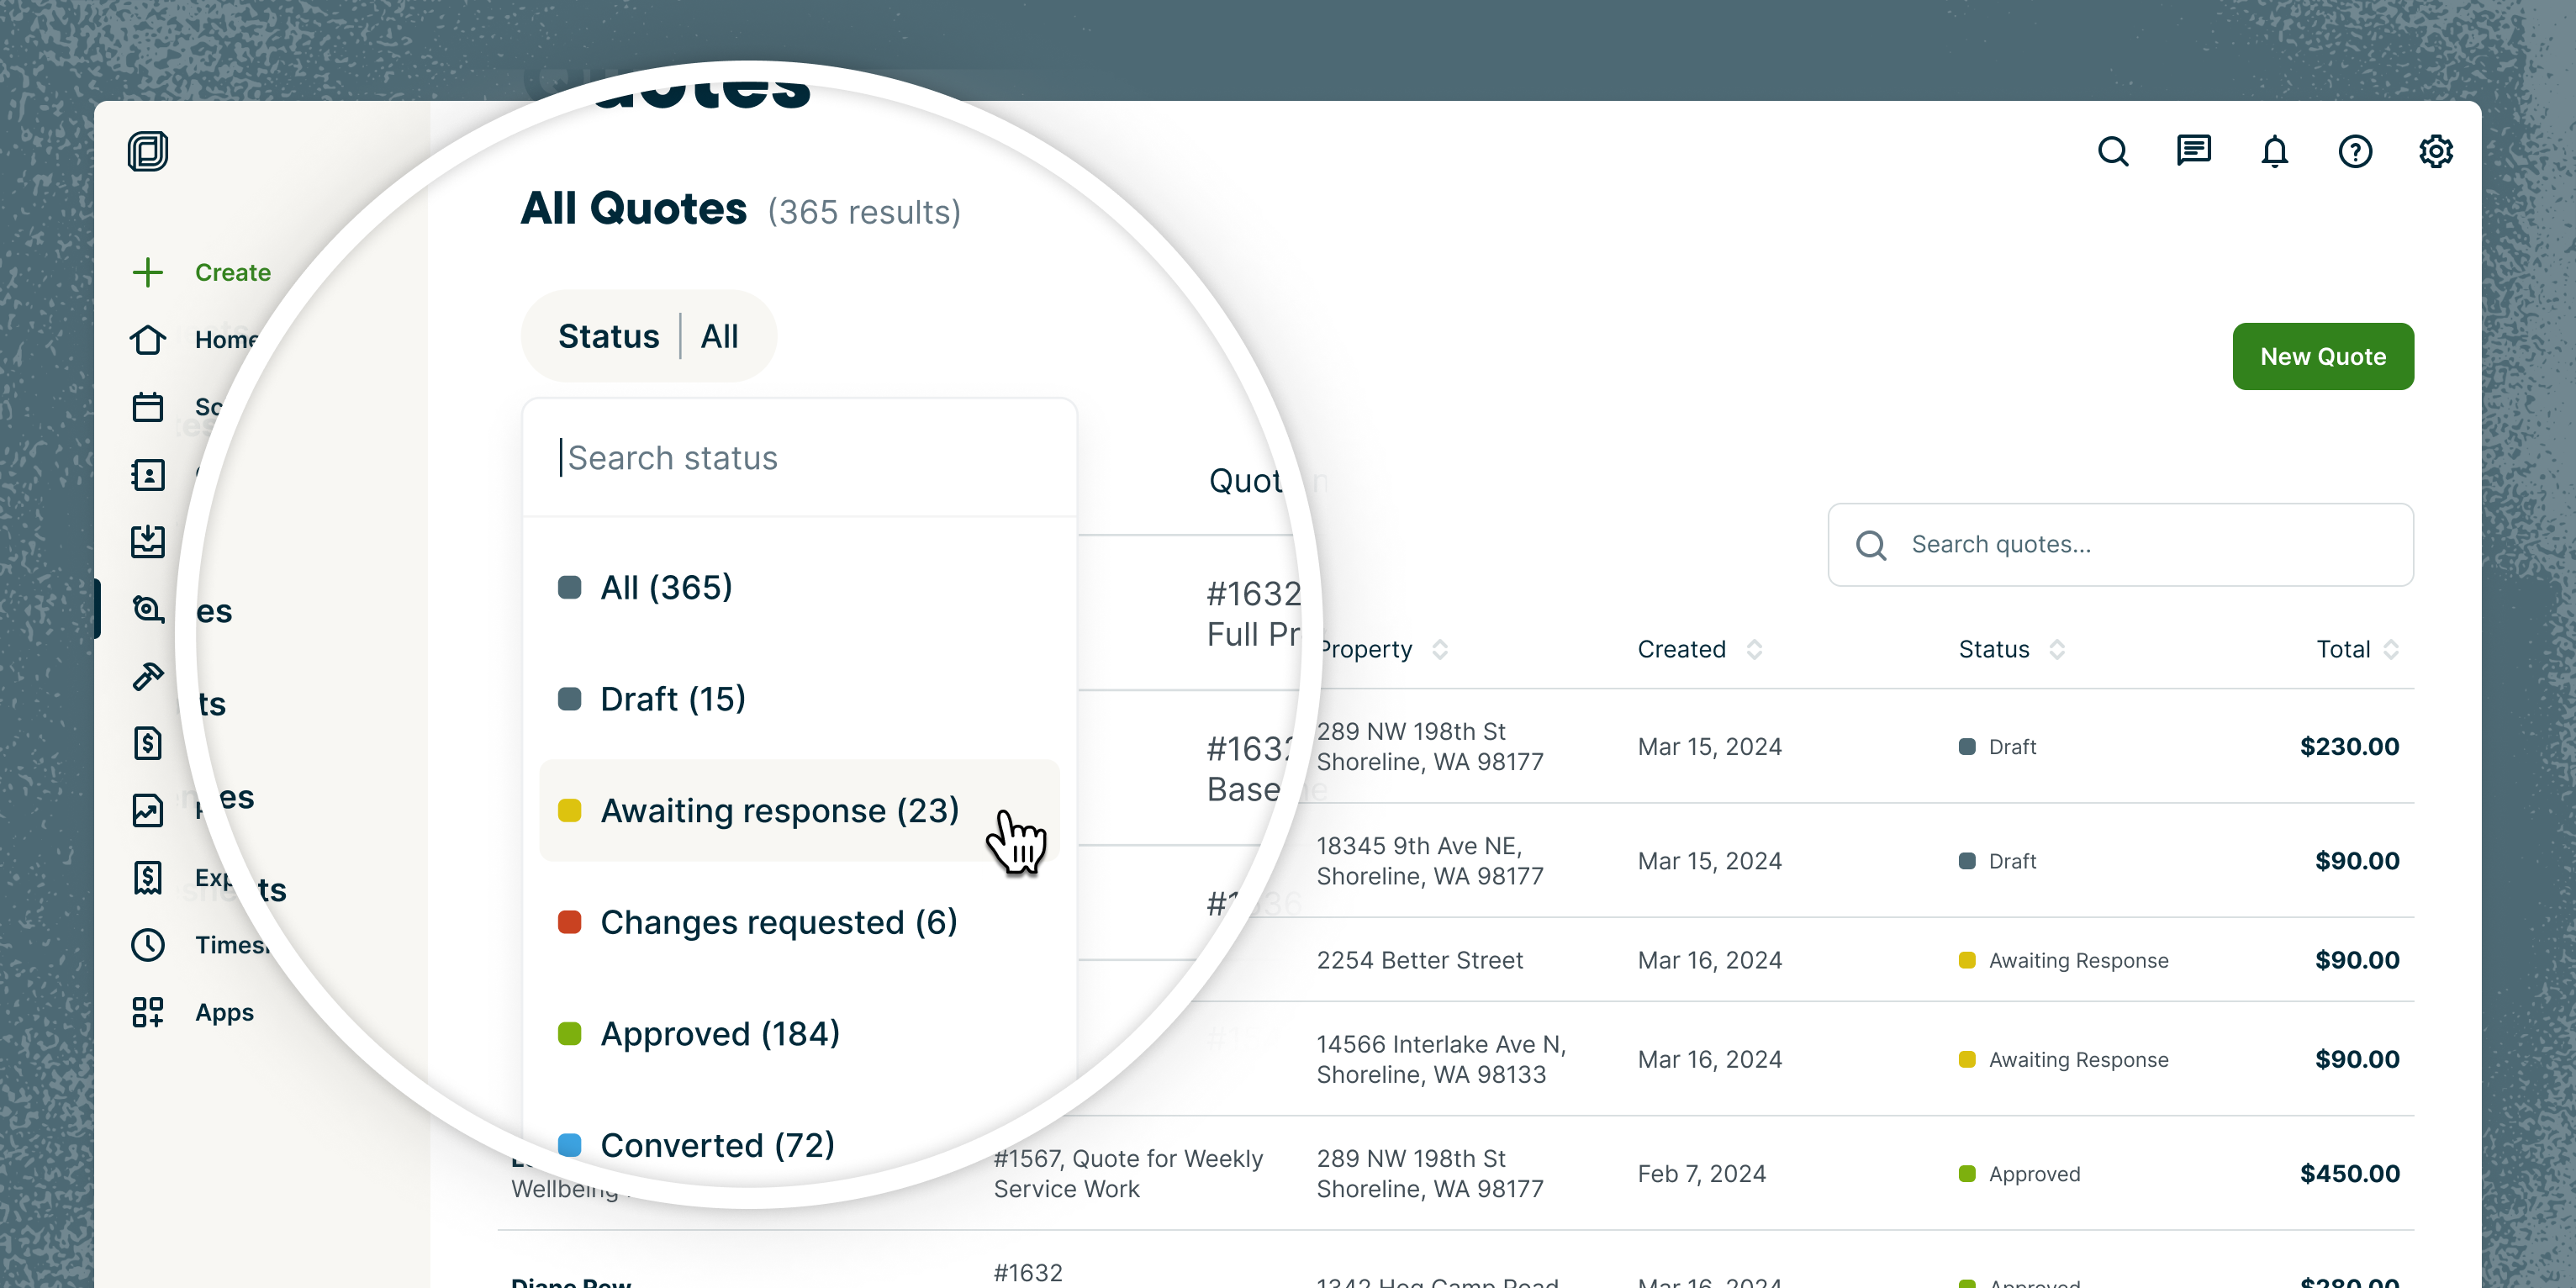Open the Apps grid icon at sidebar bottom
Image resolution: width=2576 pixels, height=1288 pixels.
[x=147, y=1012]
